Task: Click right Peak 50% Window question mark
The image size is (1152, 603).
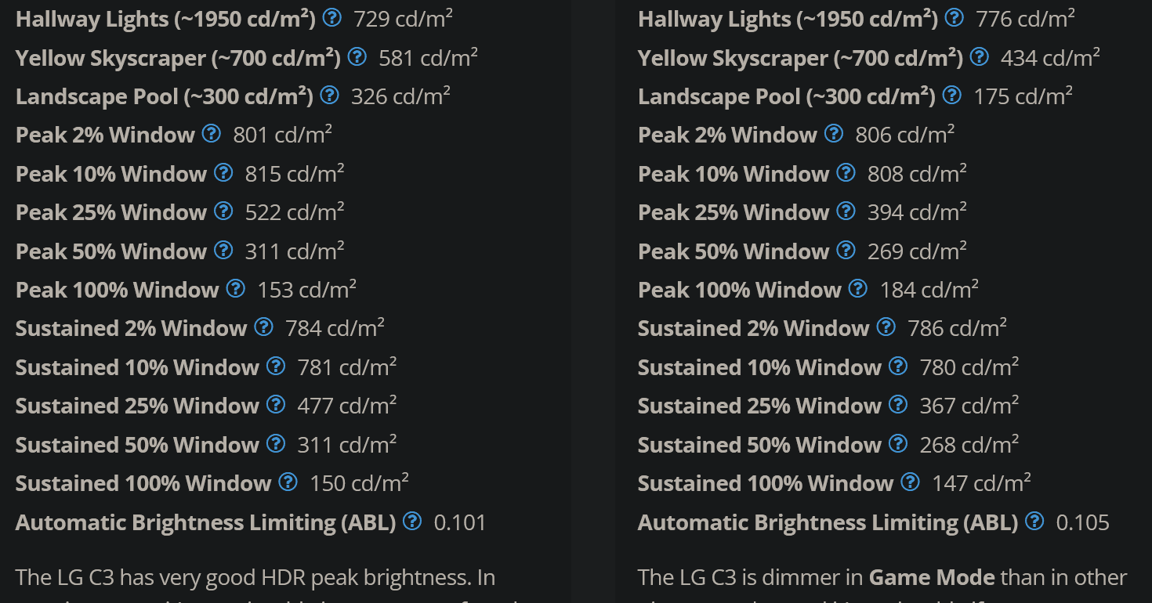Action: [846, 250]
